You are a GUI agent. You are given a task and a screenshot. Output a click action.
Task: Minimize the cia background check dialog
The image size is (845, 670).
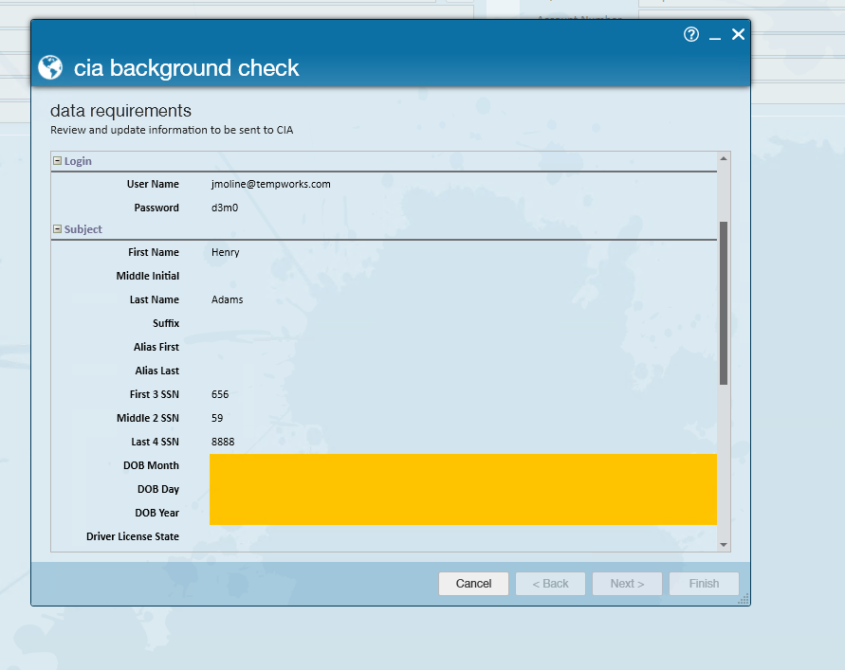pos(714,36)
